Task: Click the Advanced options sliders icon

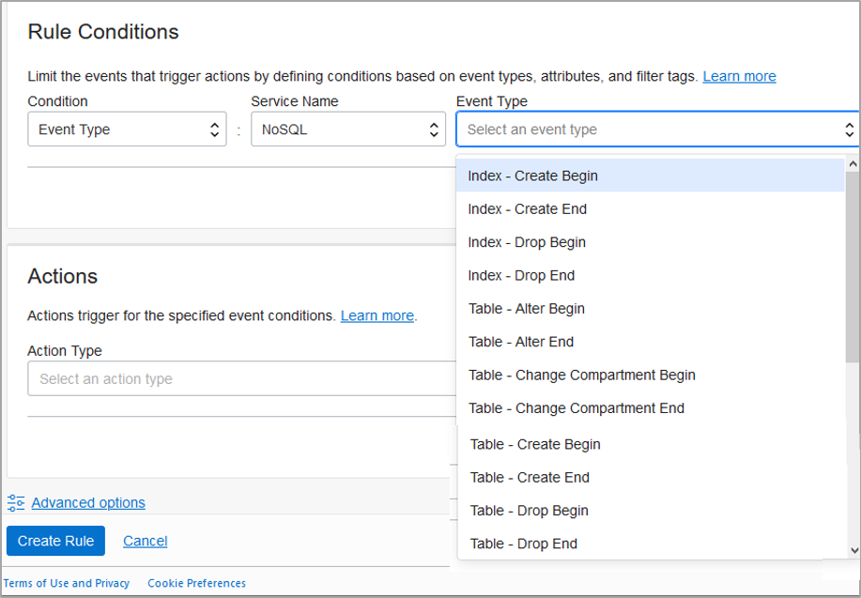Action: tap(16, 502)
